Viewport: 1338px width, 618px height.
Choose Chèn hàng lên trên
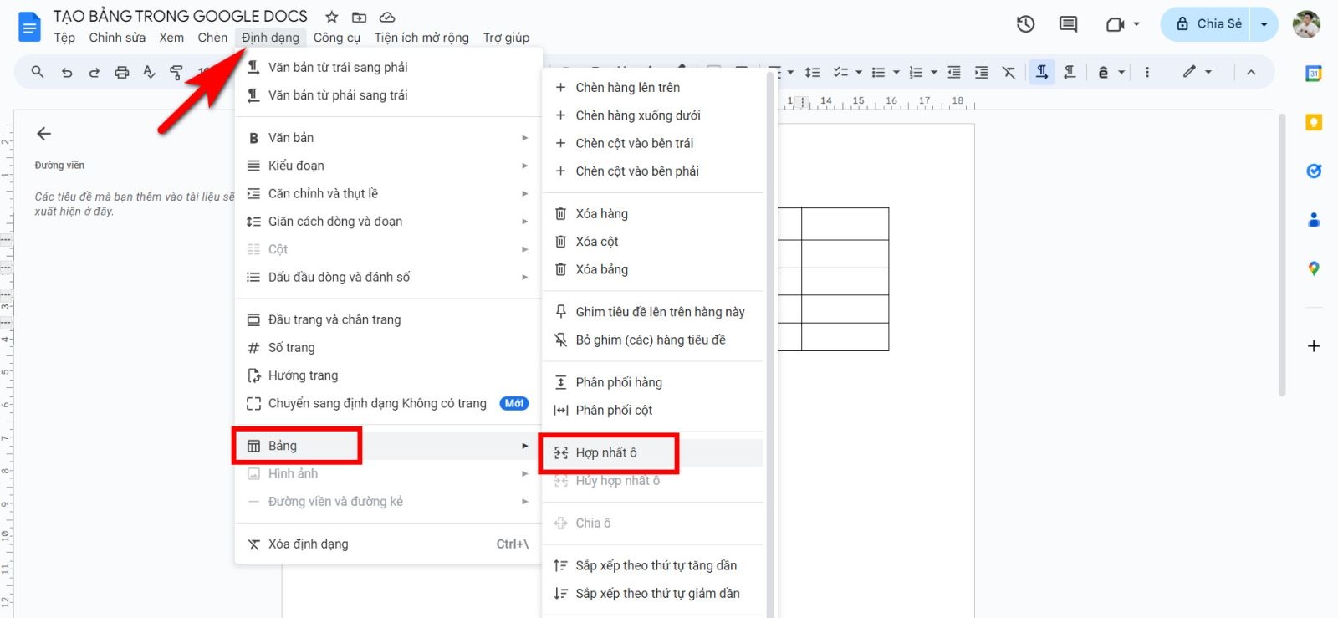coord(652,87)
